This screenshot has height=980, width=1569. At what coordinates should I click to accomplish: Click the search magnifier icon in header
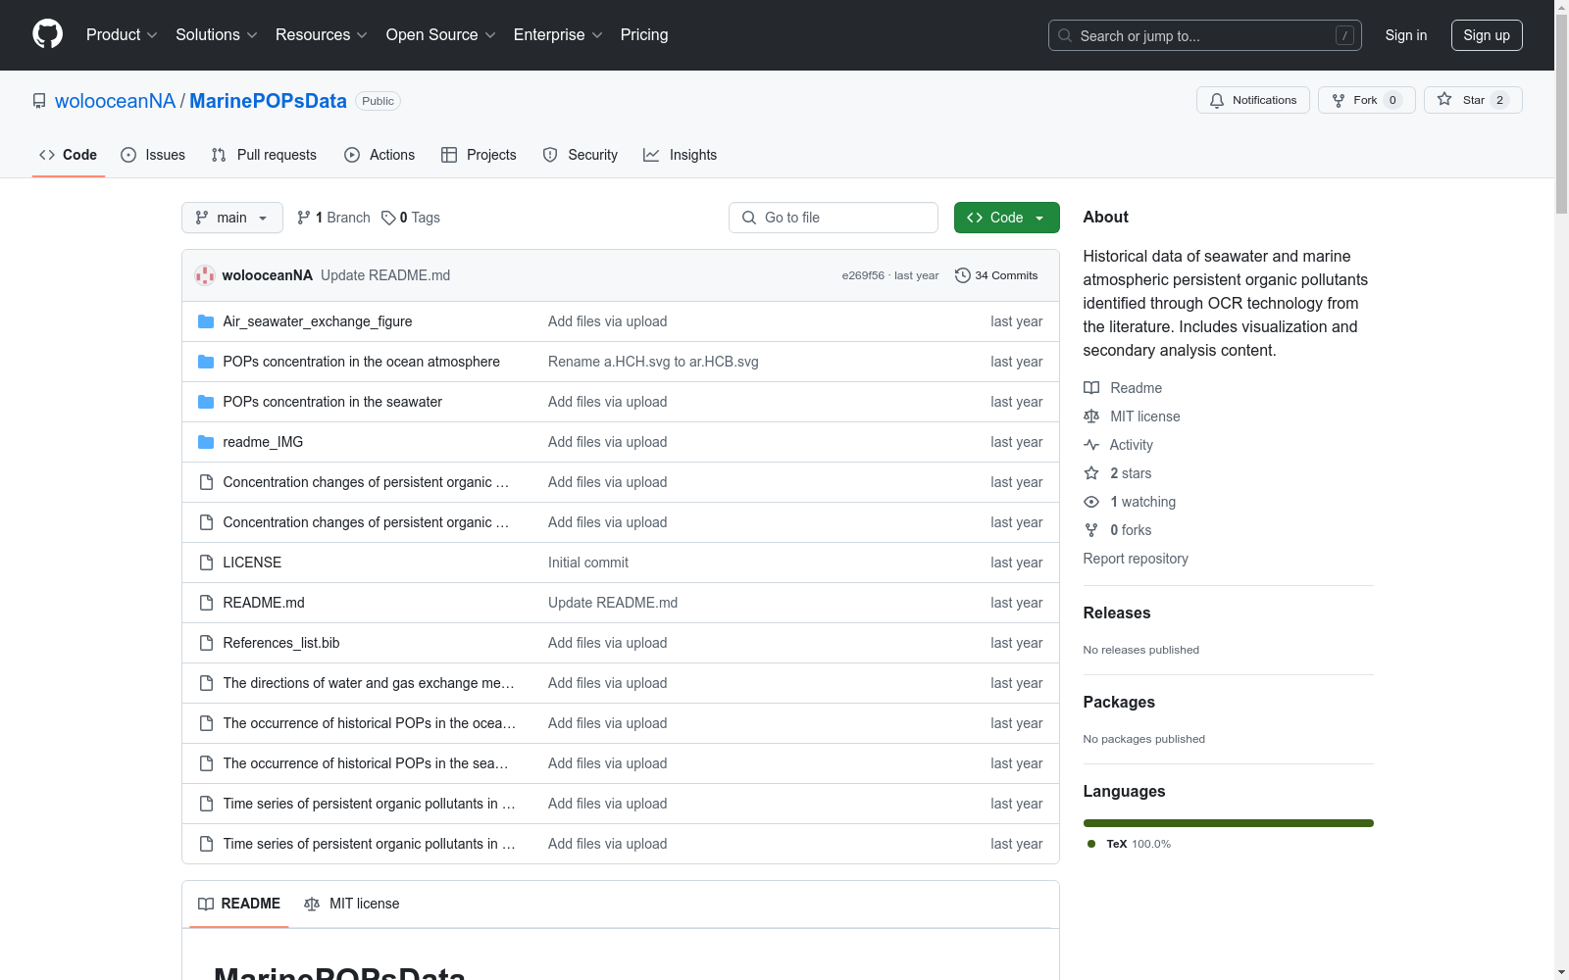[x=1065, y=35]
